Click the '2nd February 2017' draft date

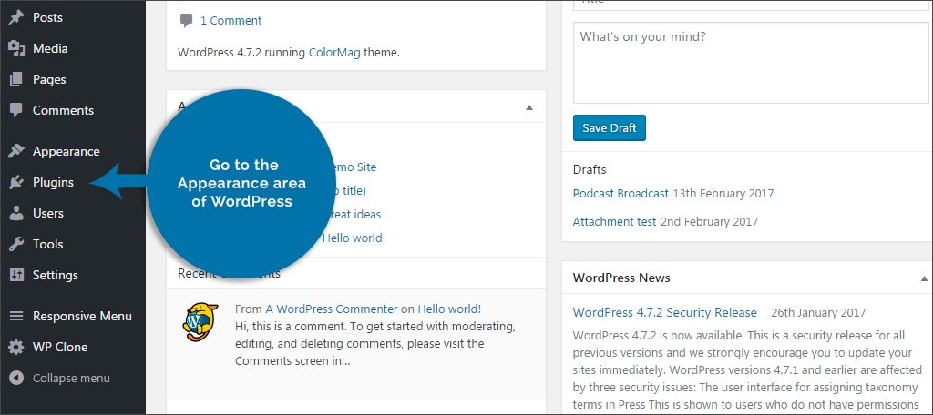(x=709, y=222)
